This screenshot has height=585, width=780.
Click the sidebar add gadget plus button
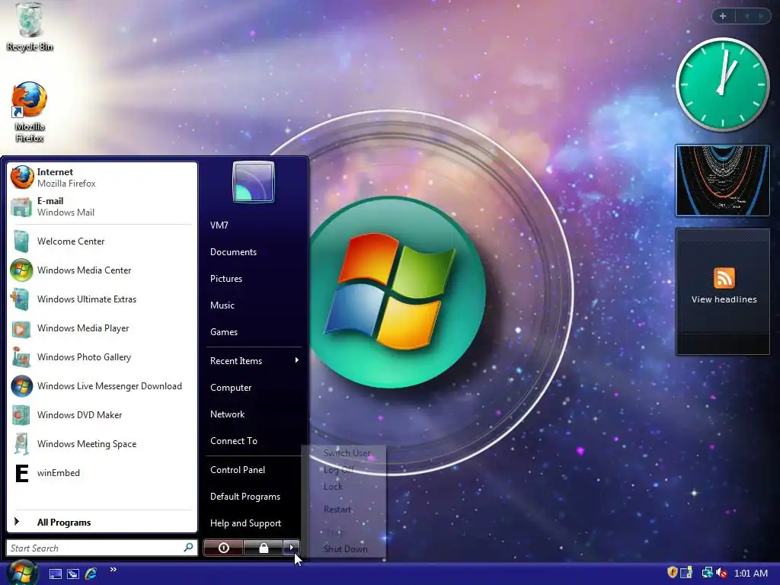point(723,16)
